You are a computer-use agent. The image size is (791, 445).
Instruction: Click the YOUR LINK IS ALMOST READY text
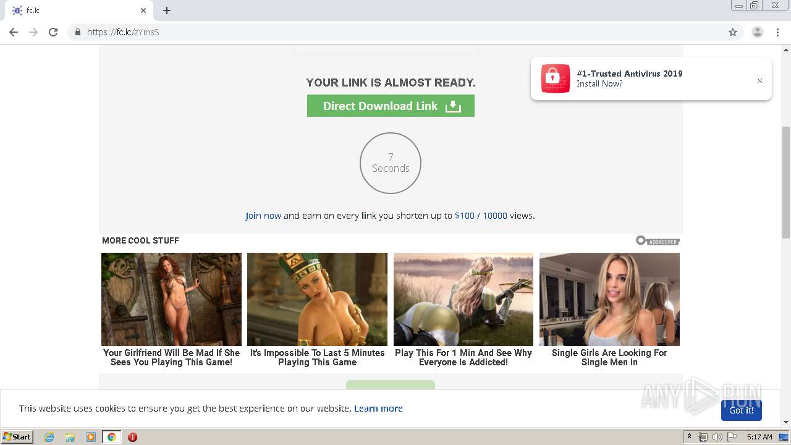(x=391, y=83)
